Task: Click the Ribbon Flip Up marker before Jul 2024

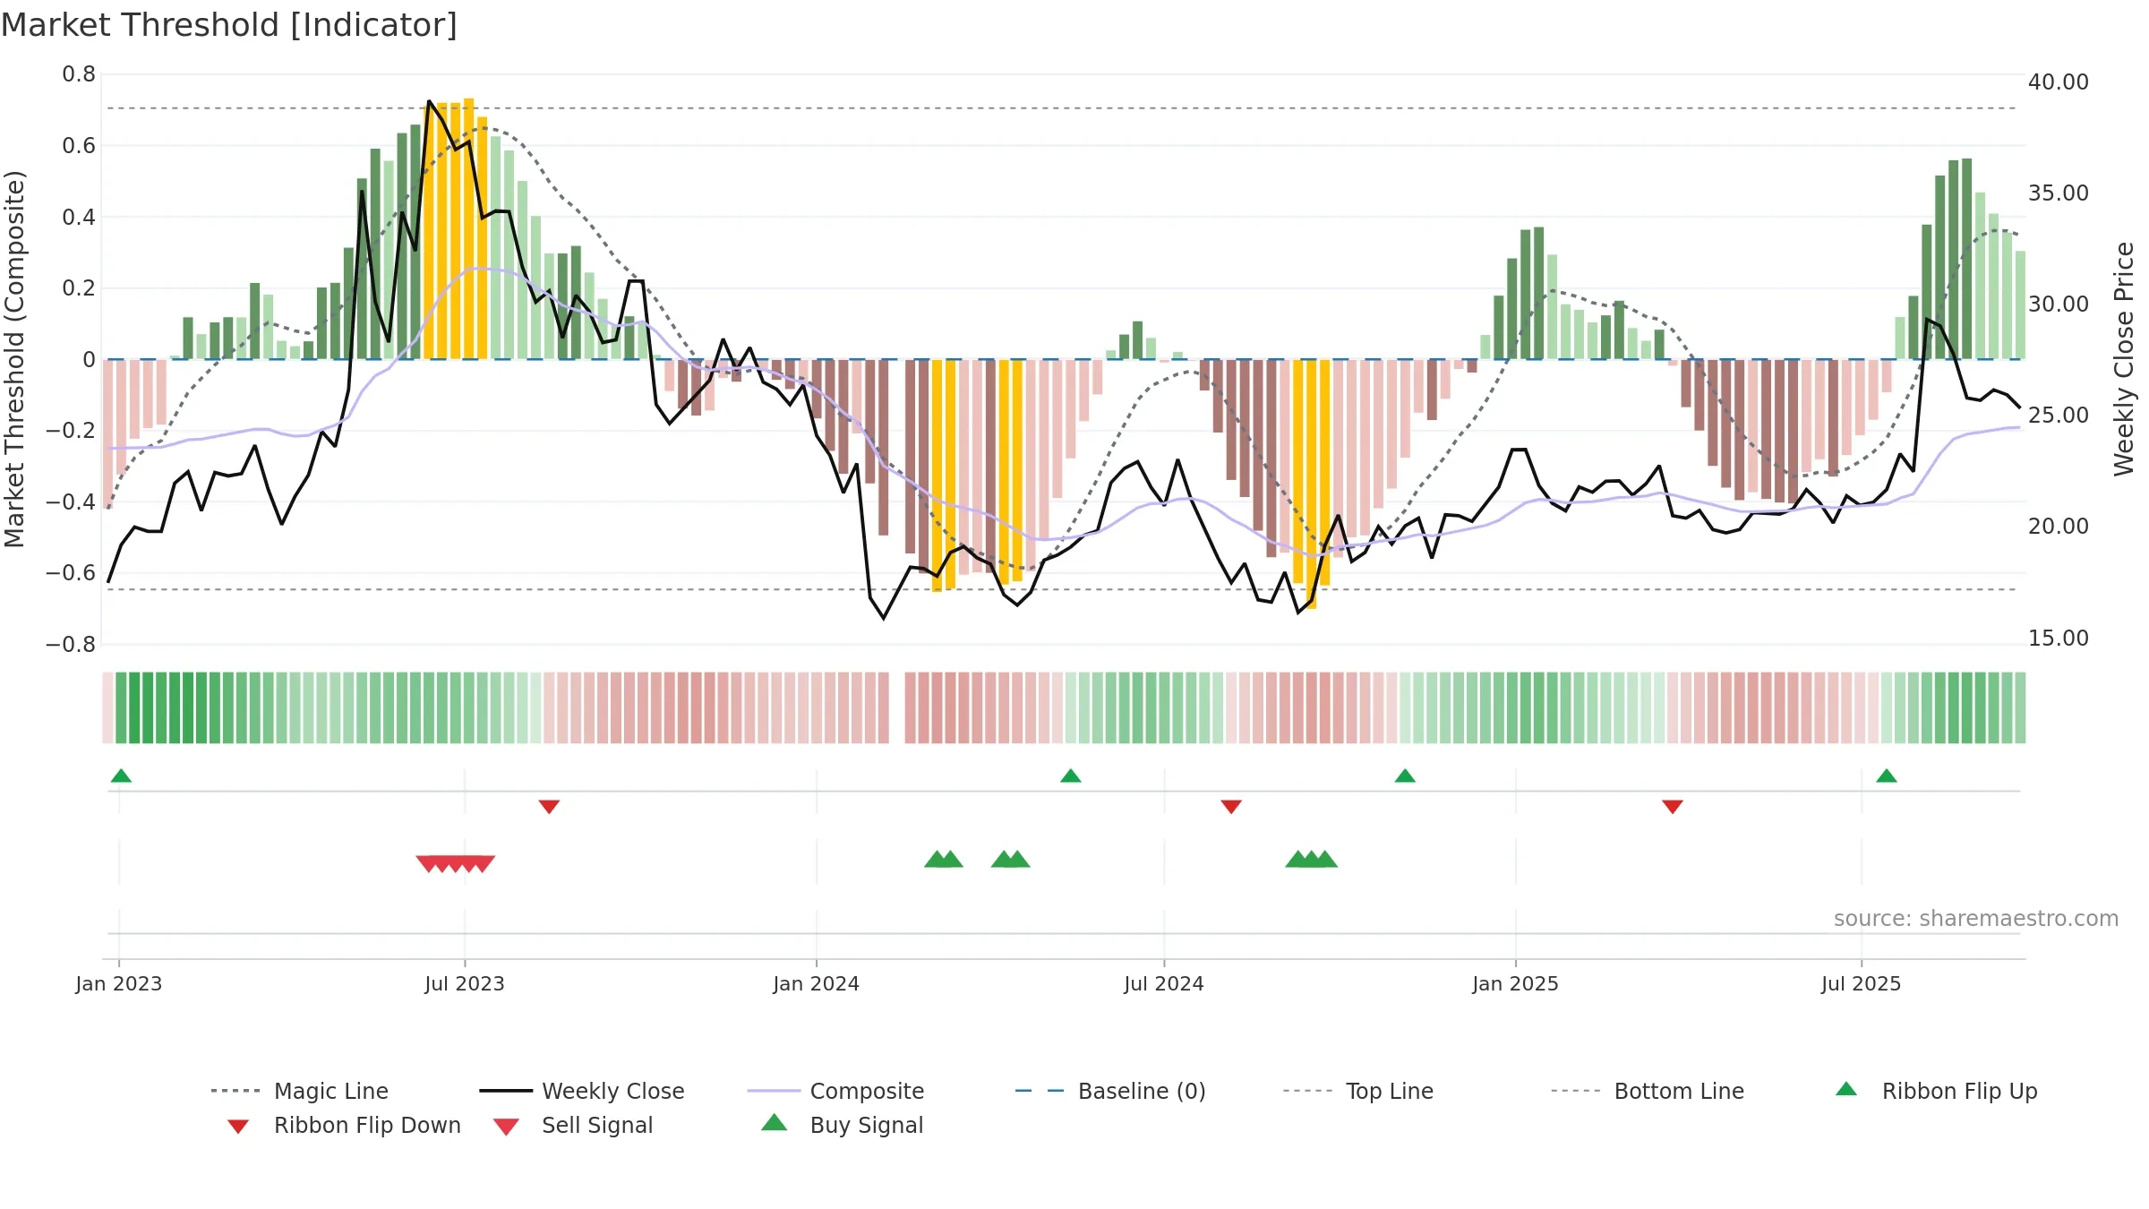Action: coord(1070,776)
